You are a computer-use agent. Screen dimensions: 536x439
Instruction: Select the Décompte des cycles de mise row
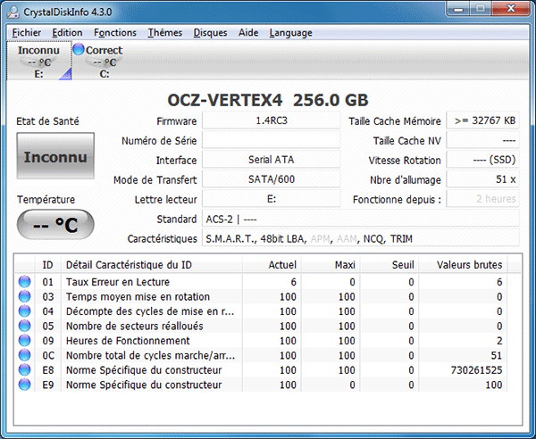point(262,311)
